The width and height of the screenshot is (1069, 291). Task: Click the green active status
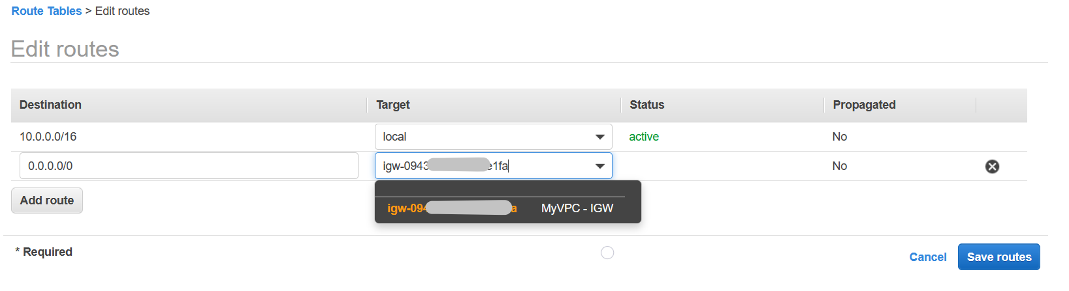[x=644, y=137]
